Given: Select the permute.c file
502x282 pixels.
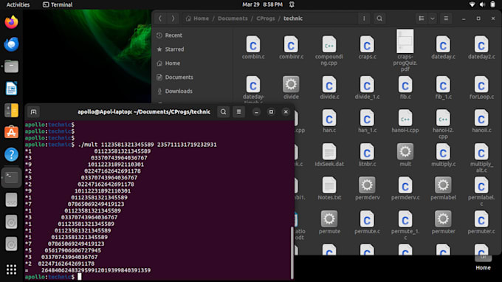Looking at the screenshot, I should [x=367, y=222].
